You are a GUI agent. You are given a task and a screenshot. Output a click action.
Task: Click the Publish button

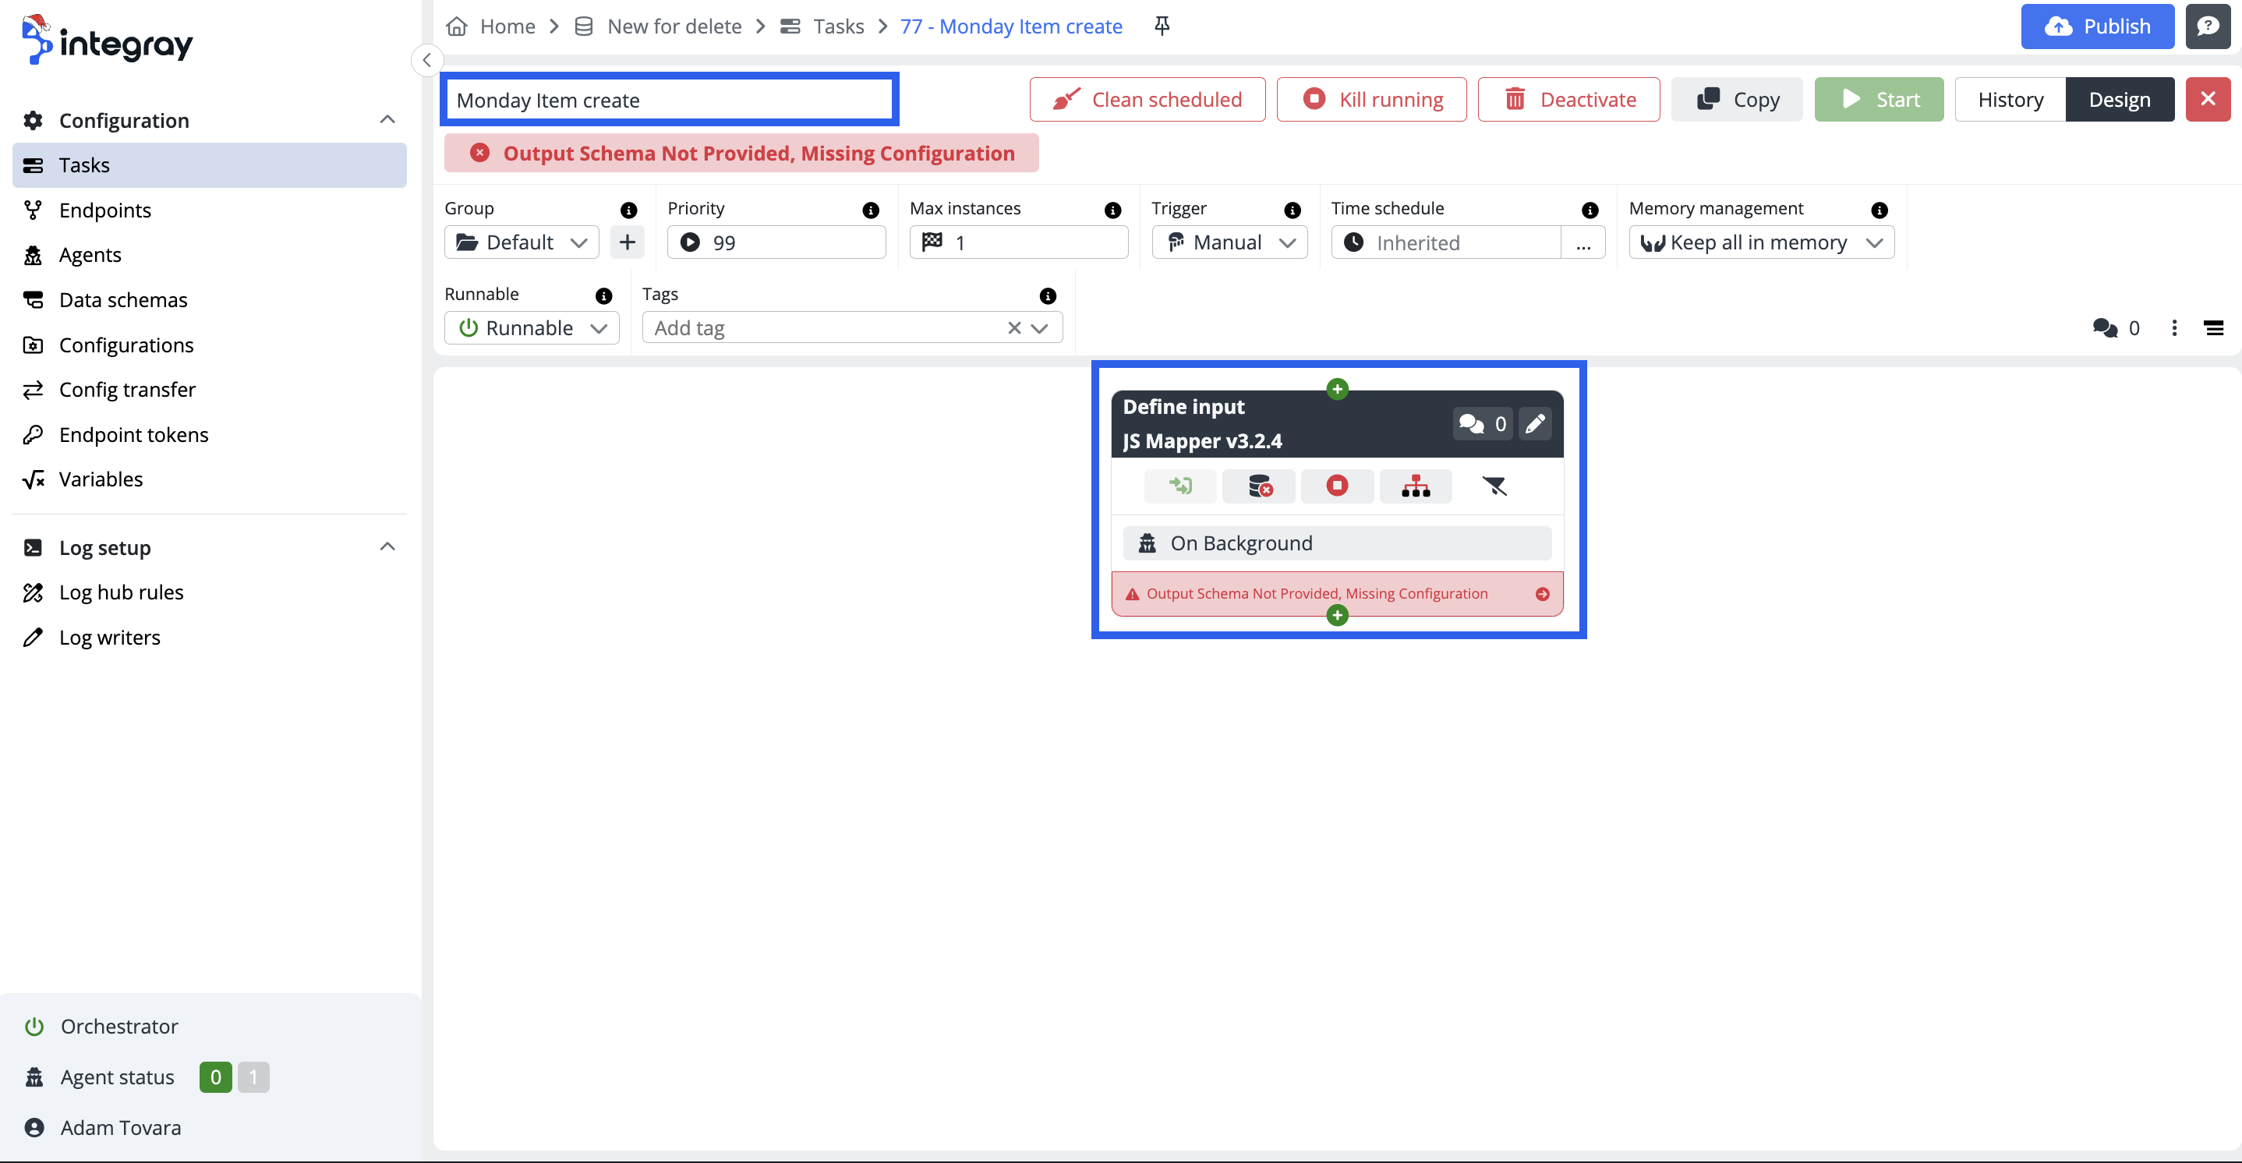[2098, 27]
